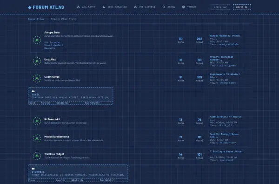Click the 119 Mesaj count for Ucuz Gezi

199,60
